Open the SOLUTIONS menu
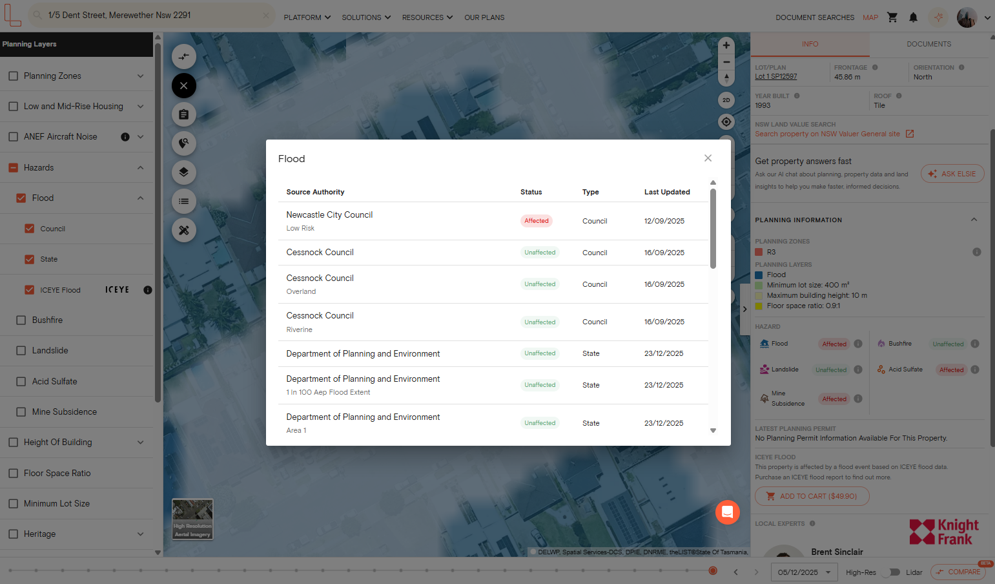 coord(366,17)
